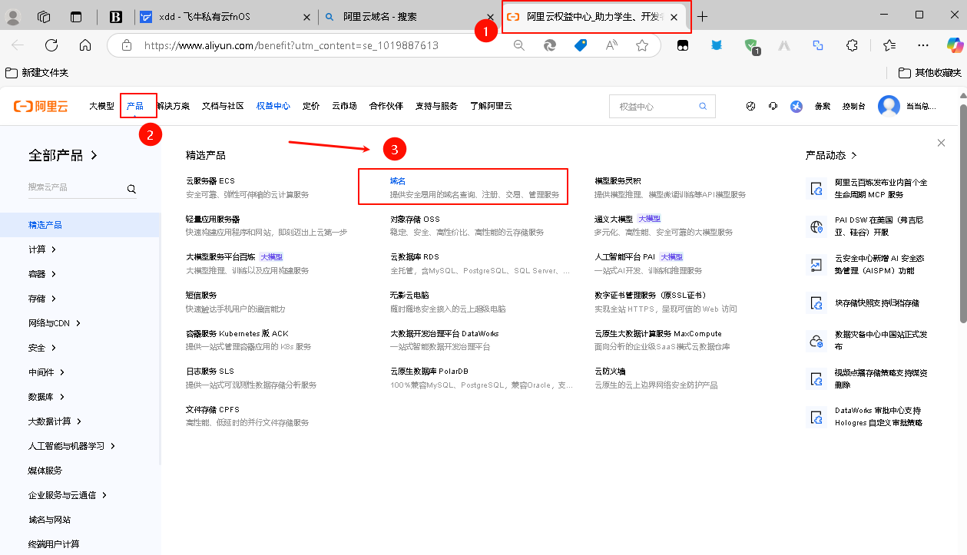
Task: Click the new tab plus button
Action: tap(702, 16)
